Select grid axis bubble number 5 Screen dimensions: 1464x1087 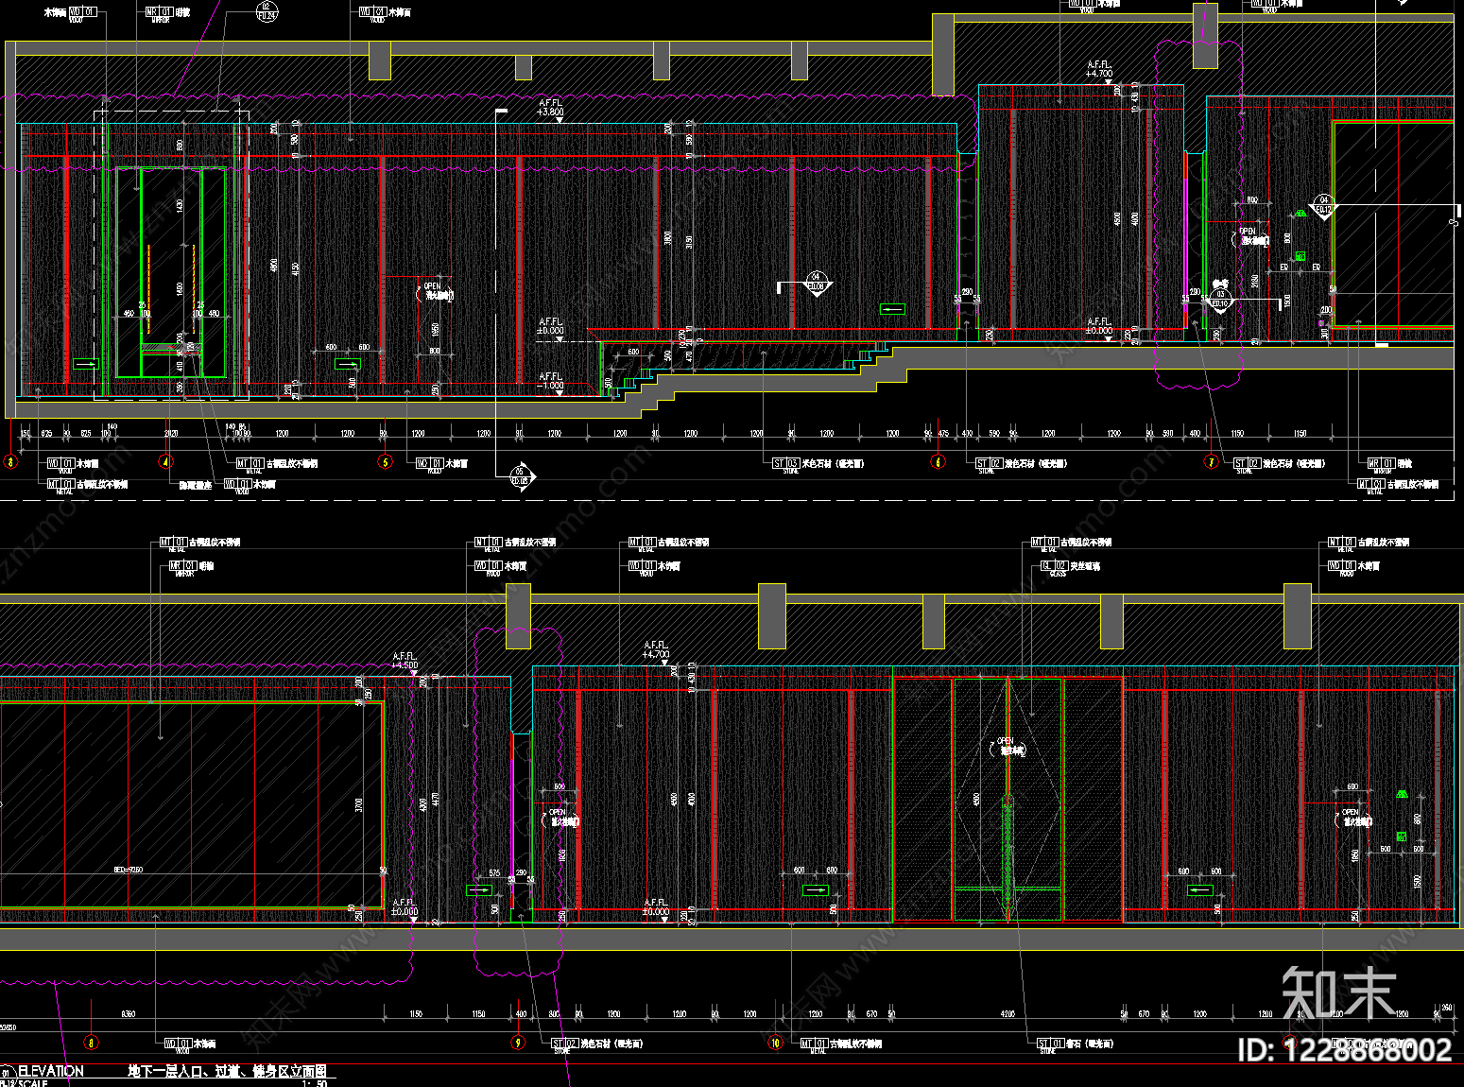pyautogui.click(x=385, y=462)
